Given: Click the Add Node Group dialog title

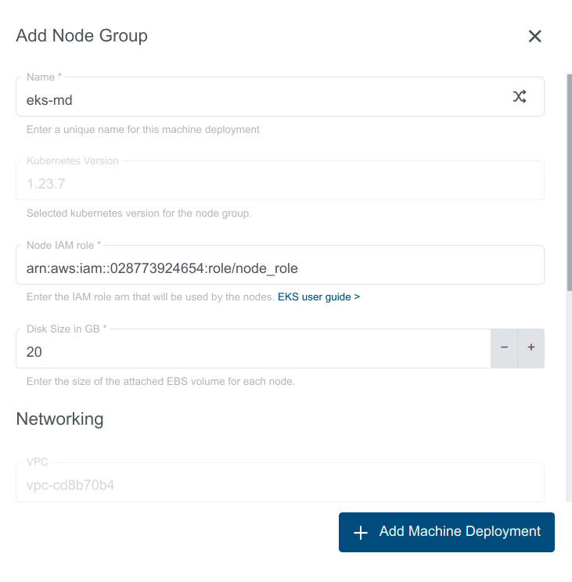Looking at the screenshot, I should [x=81, y=35].
